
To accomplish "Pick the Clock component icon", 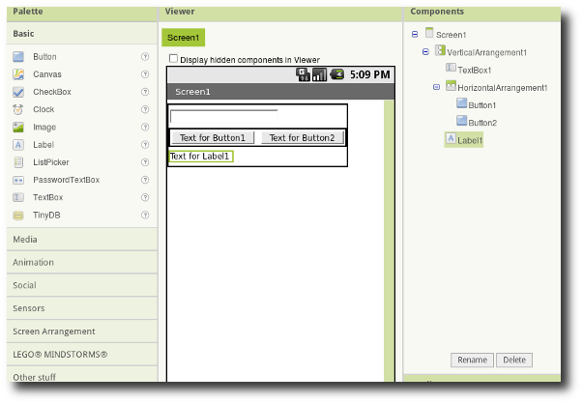I will tap(18, 109).
